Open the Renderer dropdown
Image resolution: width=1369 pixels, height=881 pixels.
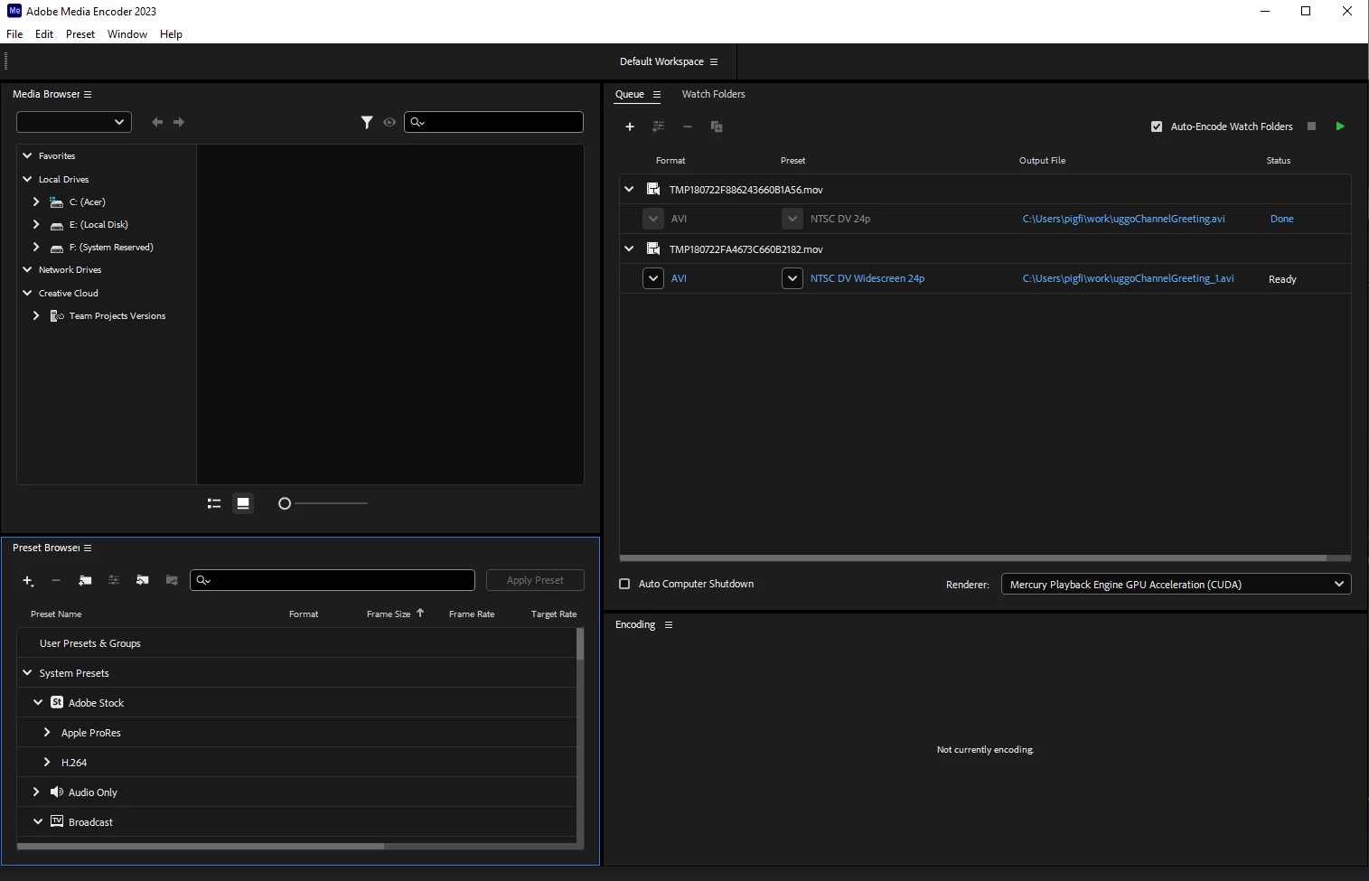pos(1176,584)
